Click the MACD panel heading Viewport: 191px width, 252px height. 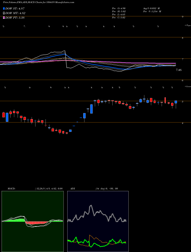click(11, 189)
